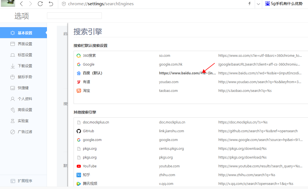Click the tab icon beside 标签设置
Image resolution: width=308 pixels, height=189 pixels.
[x=13, y=55]
